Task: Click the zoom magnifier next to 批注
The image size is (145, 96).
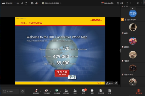Action: (116, 83)
